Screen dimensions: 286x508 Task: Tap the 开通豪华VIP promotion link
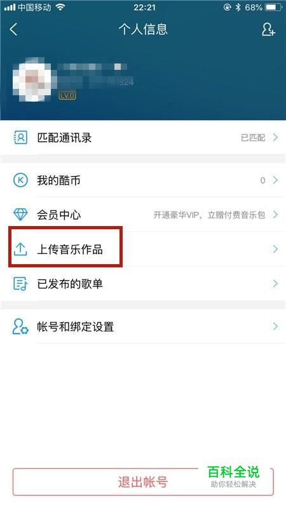[x=209, y=215]
